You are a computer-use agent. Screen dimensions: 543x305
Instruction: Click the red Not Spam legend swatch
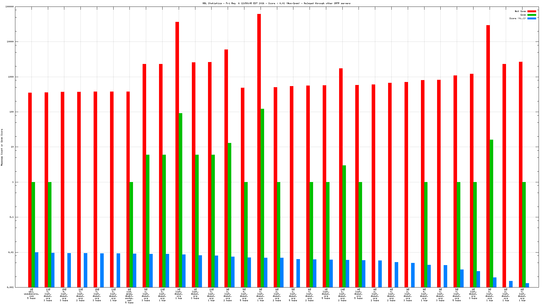click(532, 11)
